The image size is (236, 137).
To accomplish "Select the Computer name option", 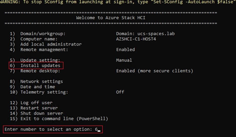I will pos(34,39).
